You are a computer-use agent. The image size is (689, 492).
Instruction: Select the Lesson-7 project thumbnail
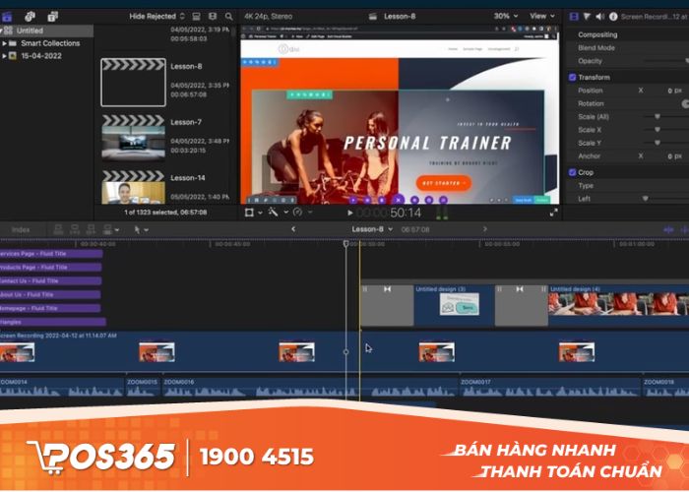coord(133,138)
